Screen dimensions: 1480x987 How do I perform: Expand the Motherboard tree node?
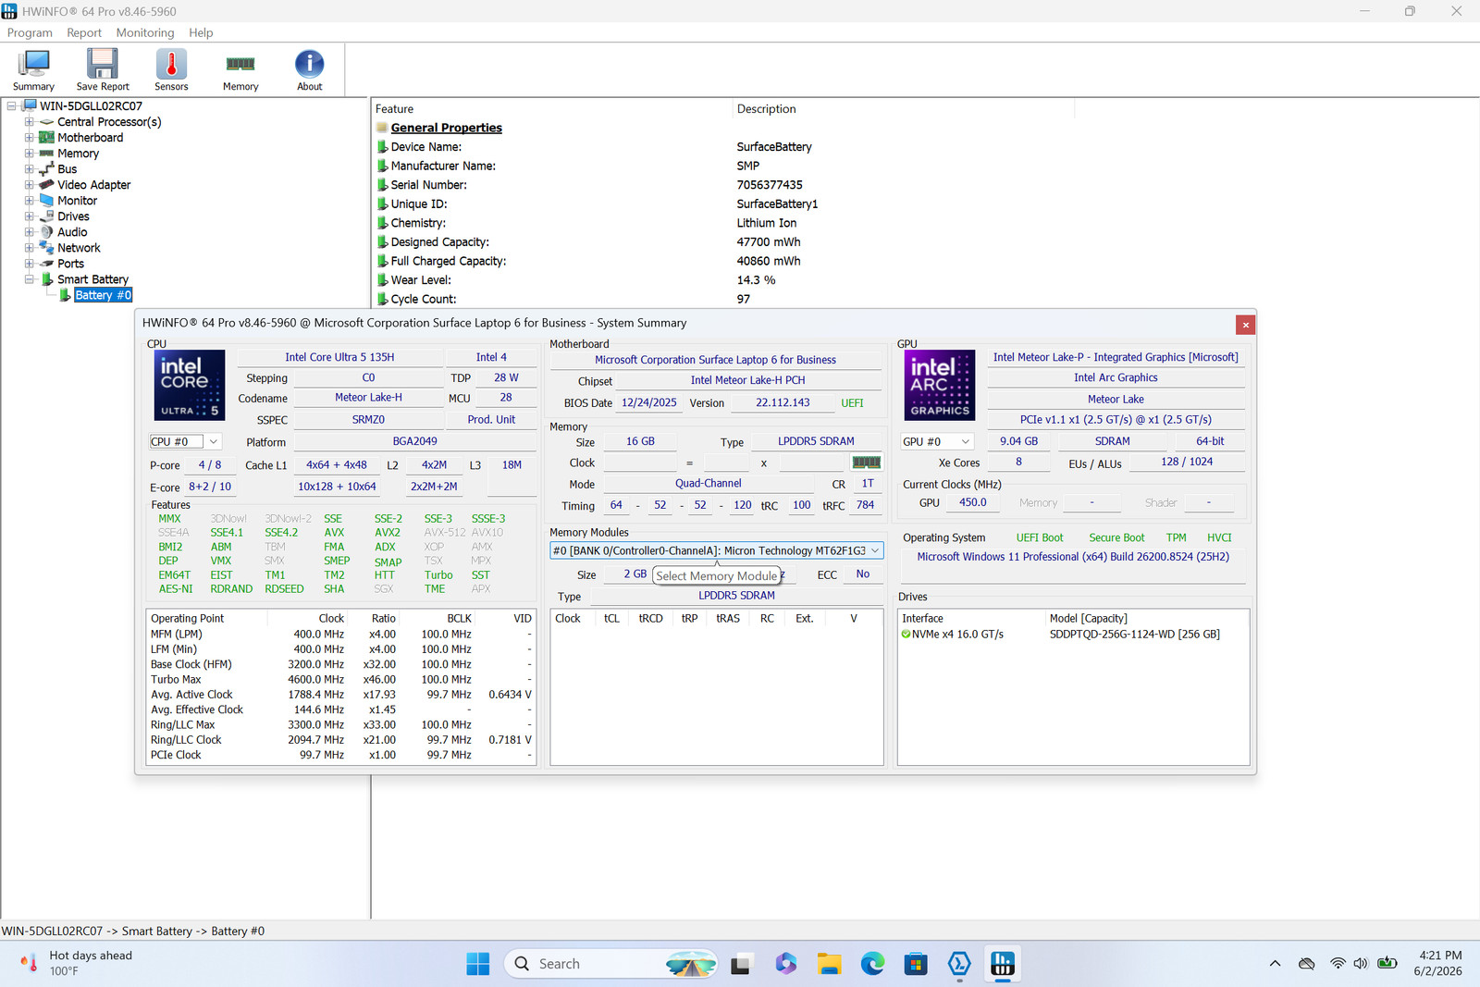(29, 138)
